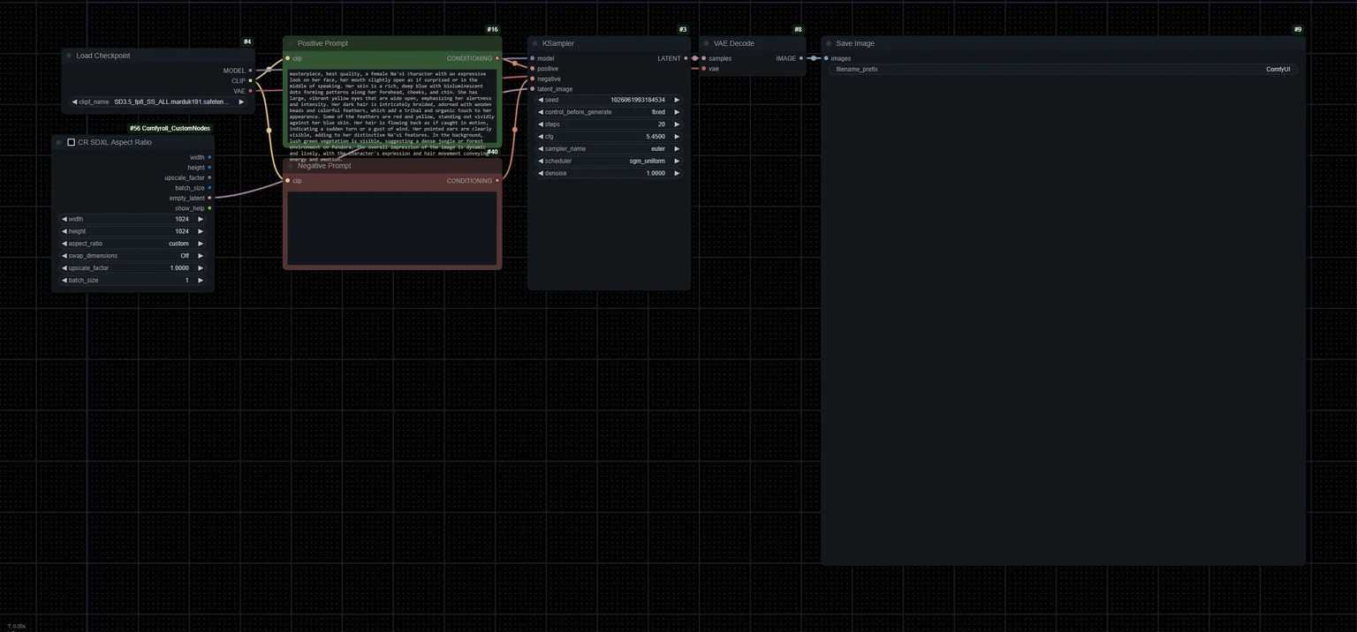Click the #9 badge above Save Image
1357x632 pixels.
[x=1298, y=29]
